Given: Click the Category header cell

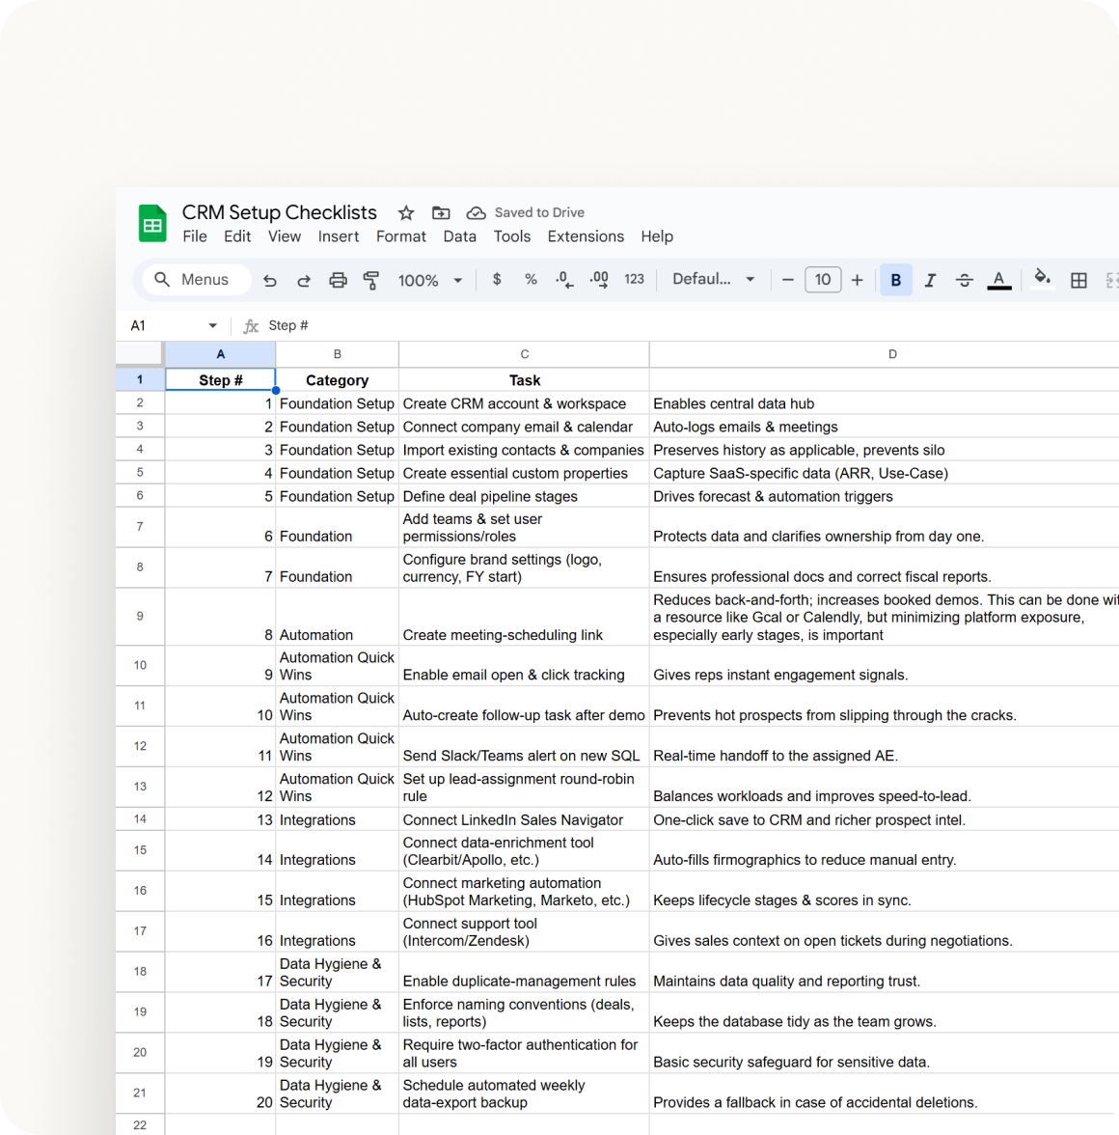Looking at the screenshot, I should coord(337,380).
